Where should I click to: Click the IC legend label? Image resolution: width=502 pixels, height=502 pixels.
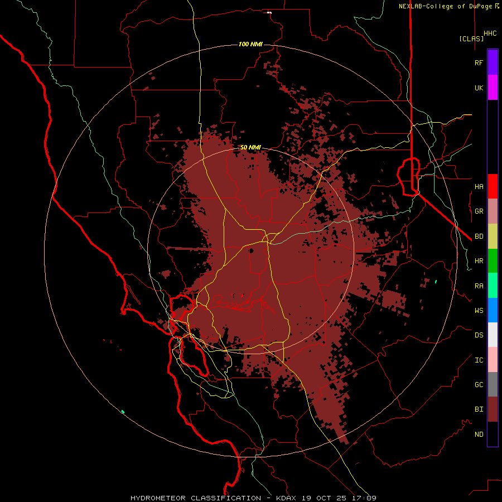pos(479,360)
